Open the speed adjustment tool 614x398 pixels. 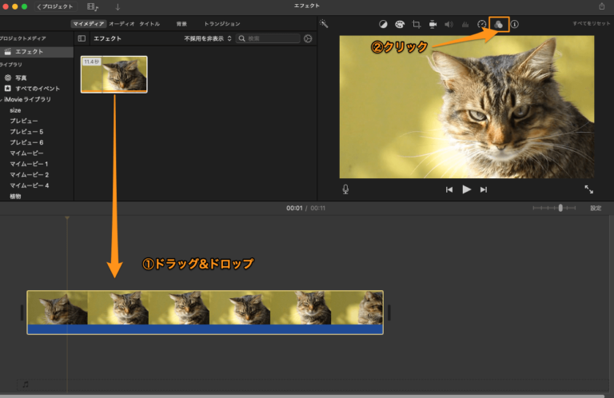coord(481,24)
